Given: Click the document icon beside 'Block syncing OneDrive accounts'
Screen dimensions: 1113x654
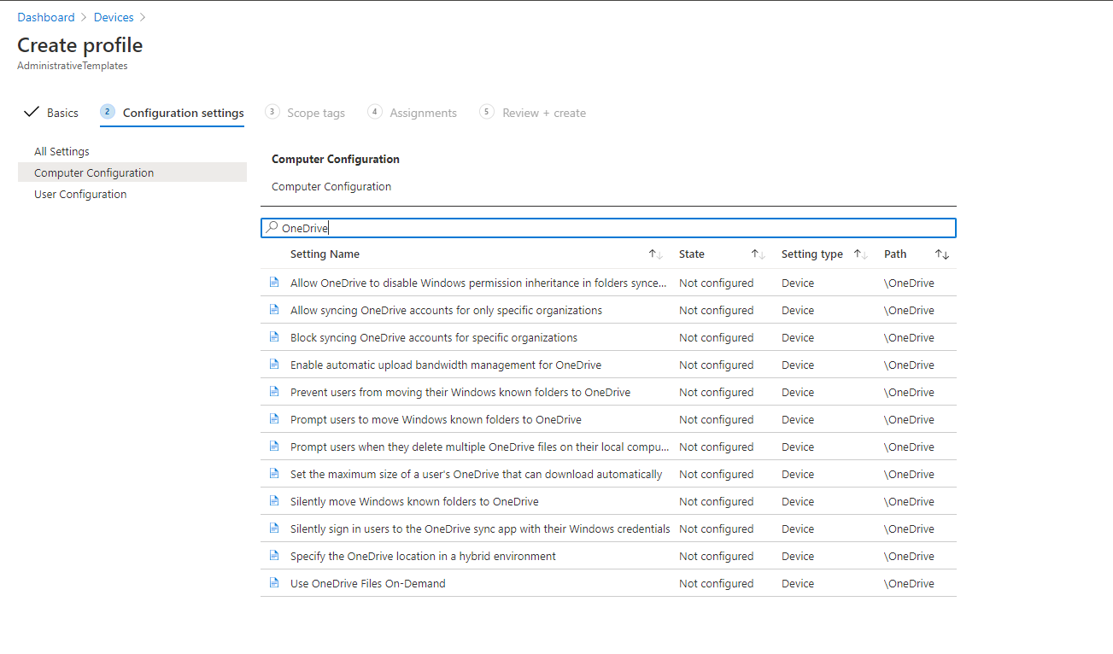Looking at the screenshot, I should [x=274, y=336].
